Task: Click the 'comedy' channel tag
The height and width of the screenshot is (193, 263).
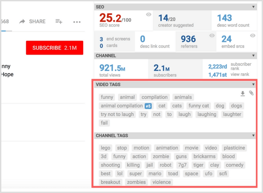Action: tap(235, 165)
